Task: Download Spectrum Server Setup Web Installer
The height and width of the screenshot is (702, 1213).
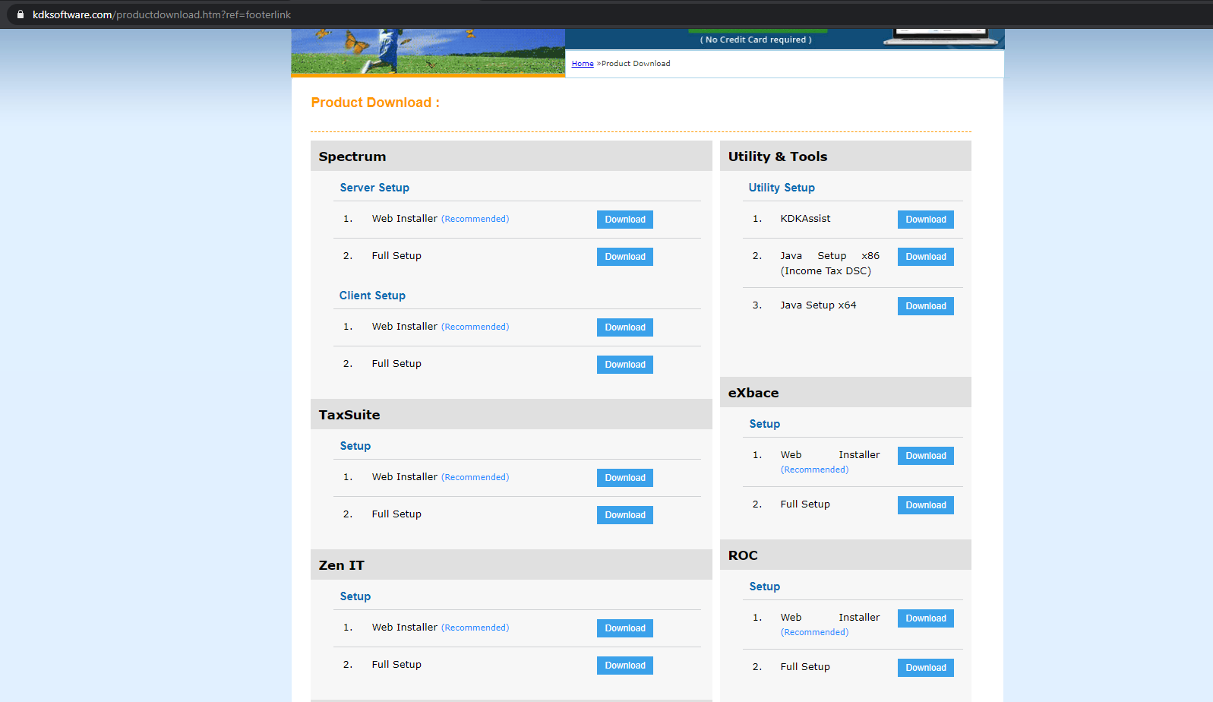Action: pos(625,220)
